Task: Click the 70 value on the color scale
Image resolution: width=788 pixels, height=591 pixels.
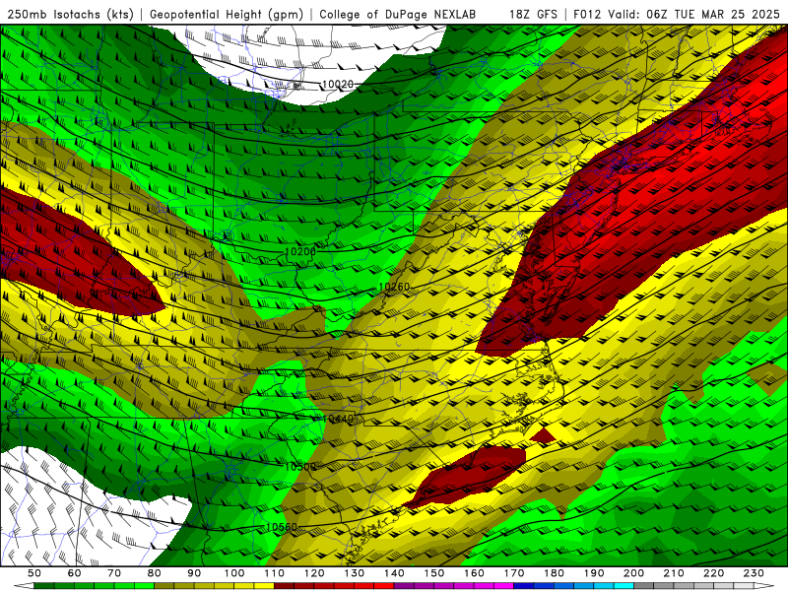Action: click(x=114, y=573)
